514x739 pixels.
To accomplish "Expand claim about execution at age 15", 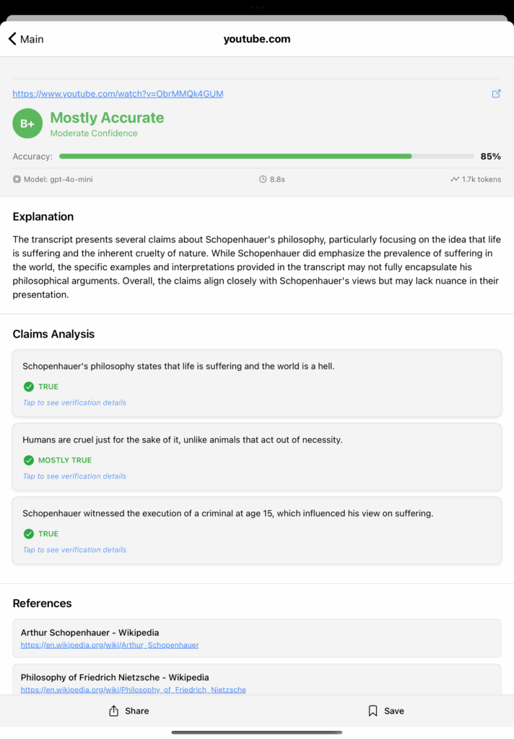I will (x=256, y=530).
